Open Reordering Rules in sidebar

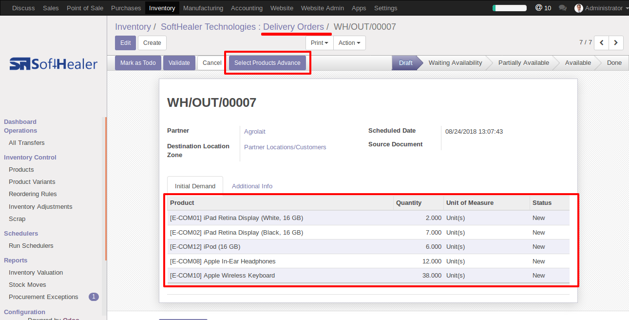33,194
